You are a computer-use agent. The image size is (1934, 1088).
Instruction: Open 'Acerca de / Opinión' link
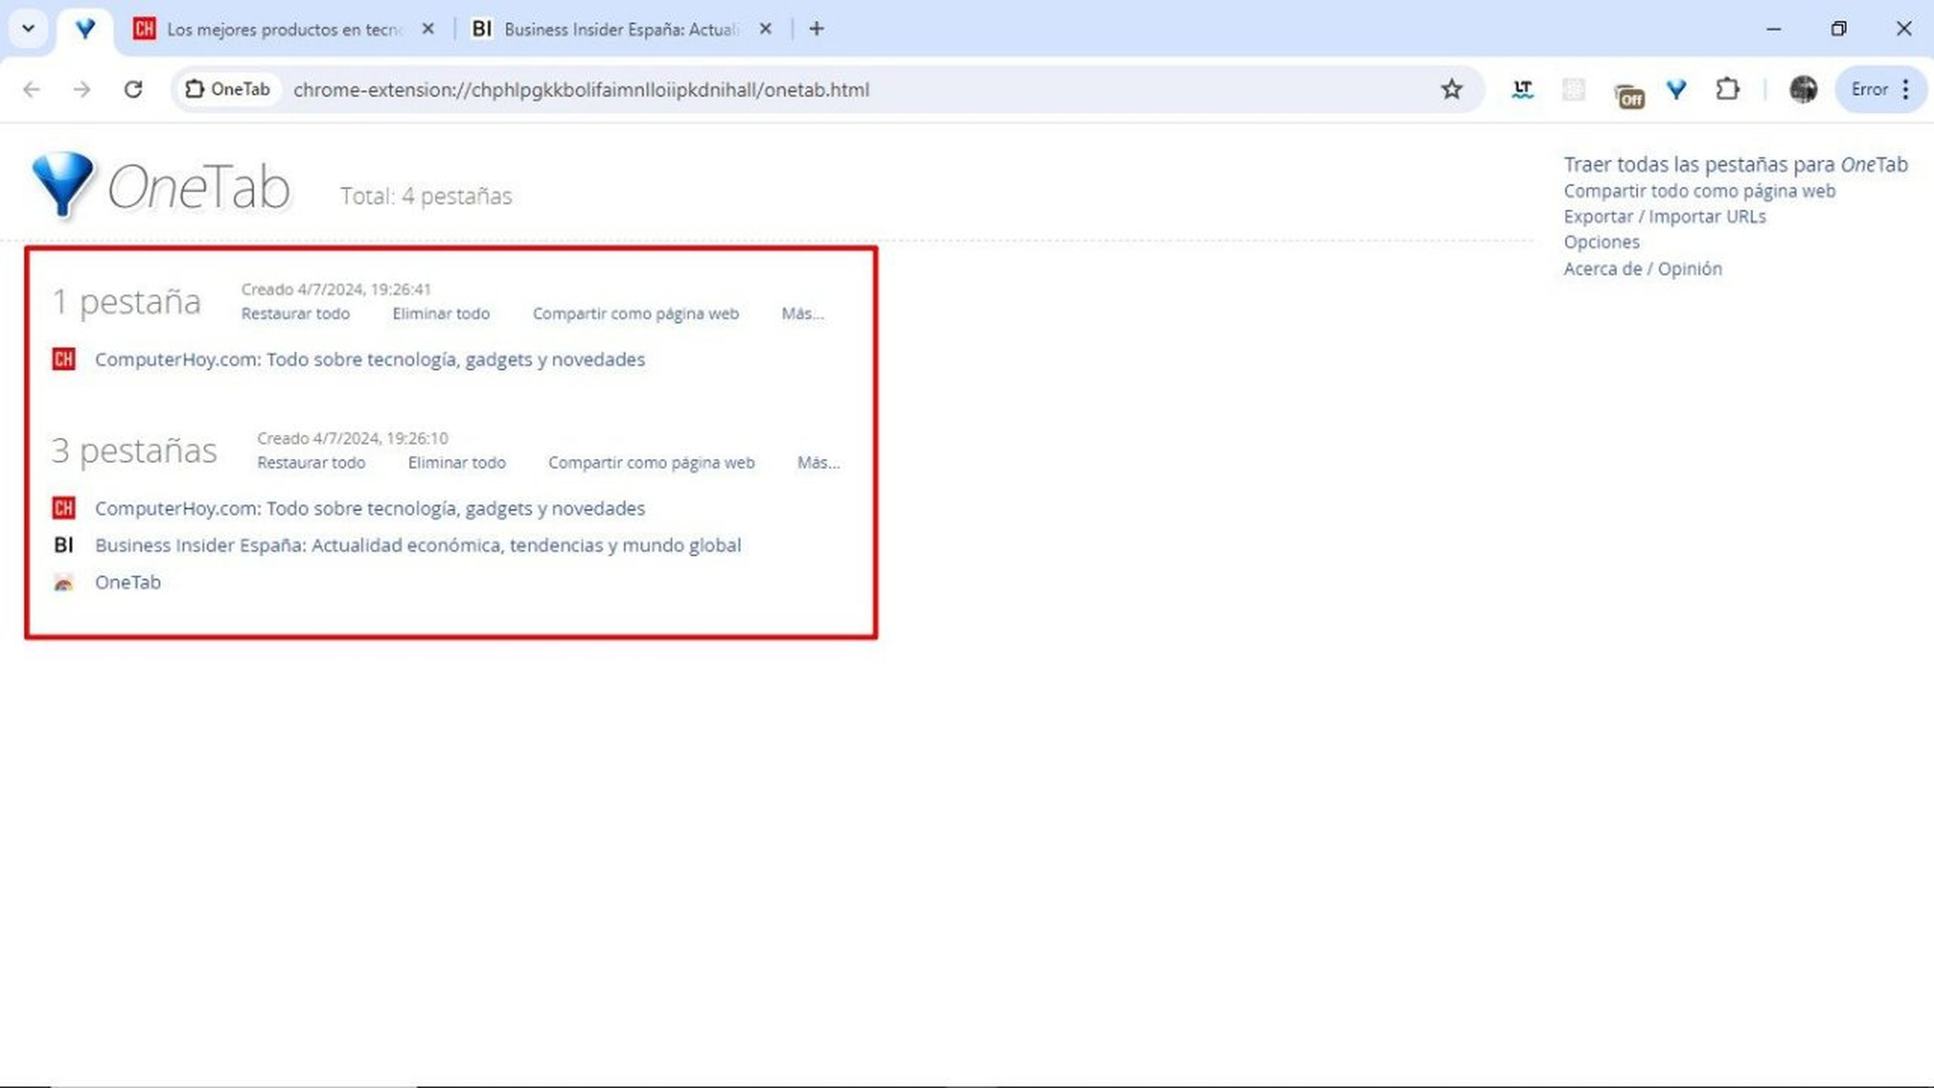point(1643,269)
